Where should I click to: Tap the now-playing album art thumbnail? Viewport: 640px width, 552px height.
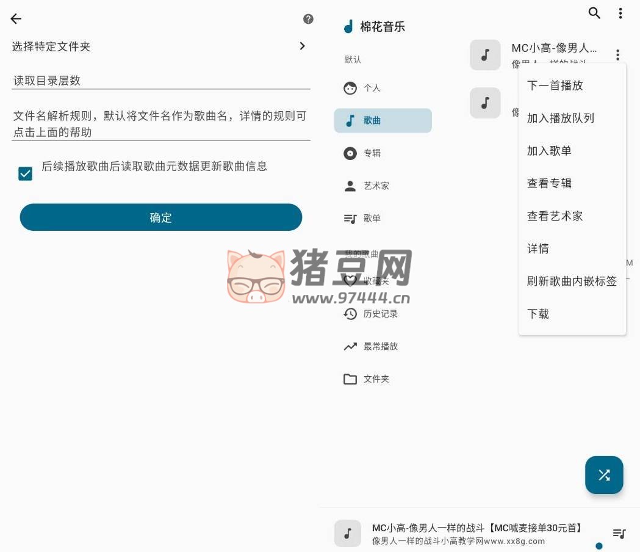pyautogui.click(x=348, y=533)
